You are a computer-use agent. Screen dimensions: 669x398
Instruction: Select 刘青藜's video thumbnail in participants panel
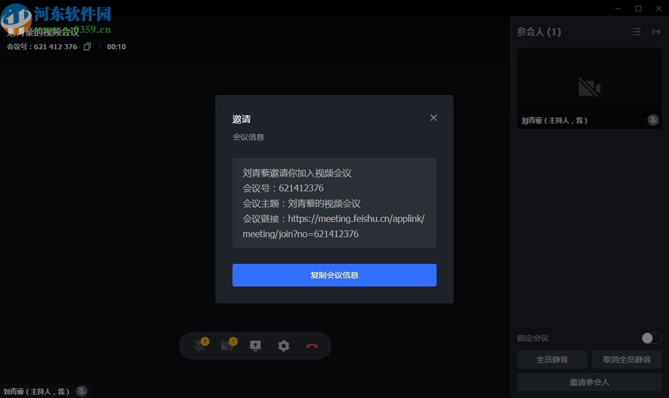tap(589, 88)
